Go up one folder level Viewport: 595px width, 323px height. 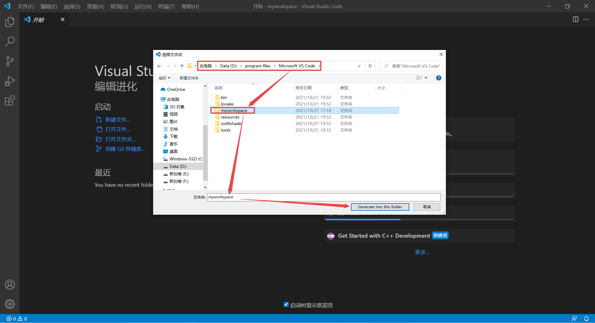(182, 66)
